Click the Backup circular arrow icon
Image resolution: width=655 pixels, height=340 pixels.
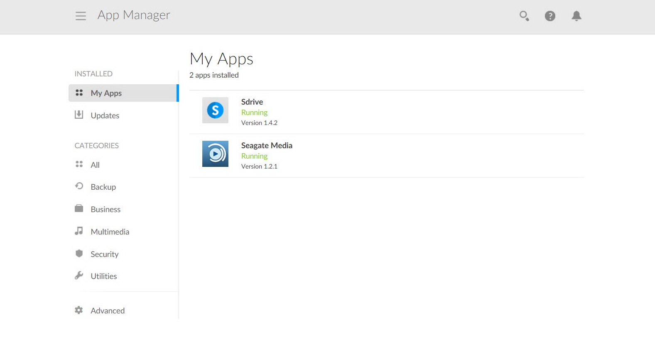[x=79, y=186]
